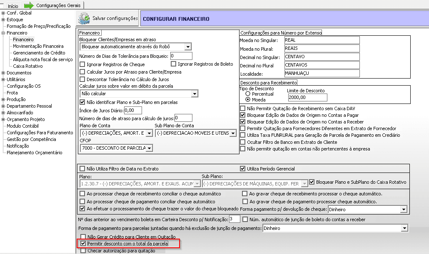
Task: Open Gerenciamento de Crédito settings
Action: [39, 53]
